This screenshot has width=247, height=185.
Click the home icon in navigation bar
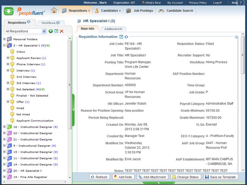(x=54, y=11)
